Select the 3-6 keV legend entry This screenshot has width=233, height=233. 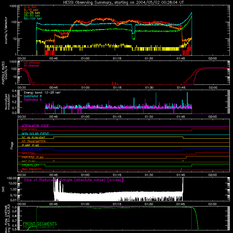pyautogui.click(x=30, y=7)
